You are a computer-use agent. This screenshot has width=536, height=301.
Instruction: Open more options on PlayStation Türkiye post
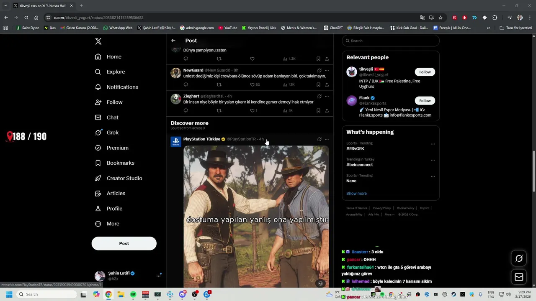coord(327,139)
